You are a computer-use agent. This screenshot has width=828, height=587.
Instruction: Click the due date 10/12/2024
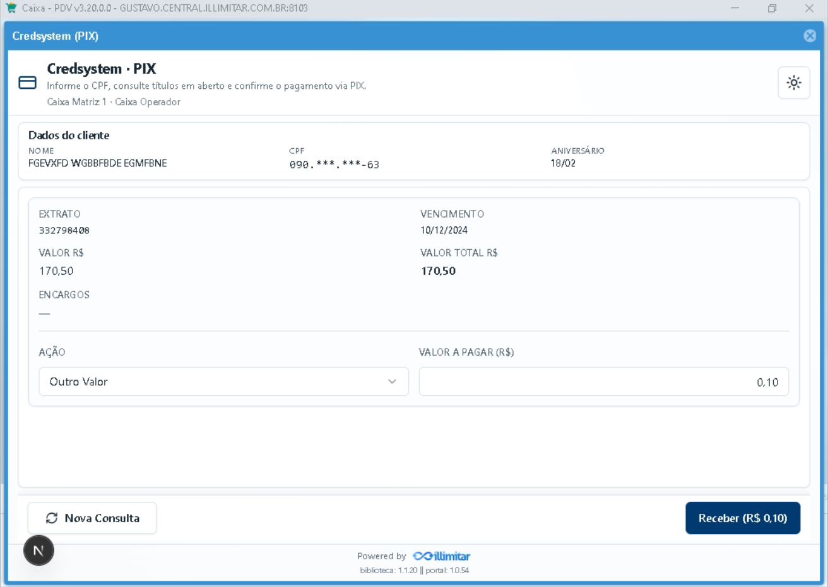(x=444, y=231)
